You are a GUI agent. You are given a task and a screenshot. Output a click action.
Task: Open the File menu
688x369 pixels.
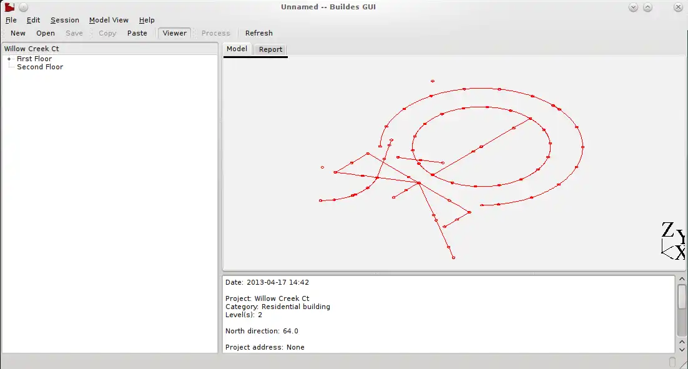[11, 20]
